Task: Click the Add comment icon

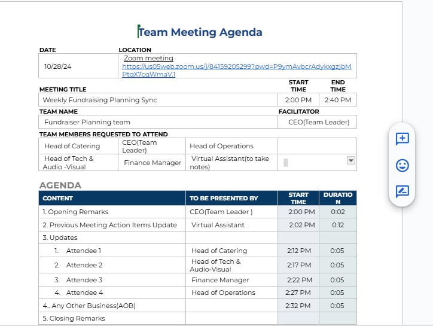Action: (x=402, y=139)
